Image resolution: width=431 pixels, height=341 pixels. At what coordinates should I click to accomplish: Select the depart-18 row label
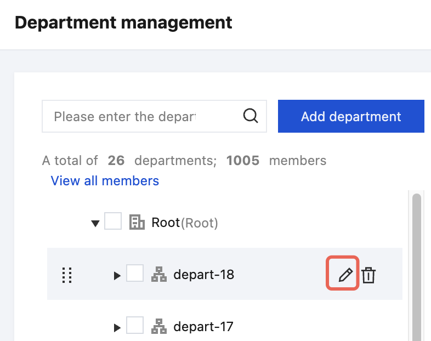tap(203, 275)
